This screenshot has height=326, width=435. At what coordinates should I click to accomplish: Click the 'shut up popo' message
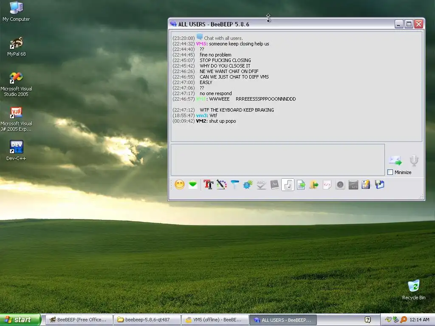[223, 121]
